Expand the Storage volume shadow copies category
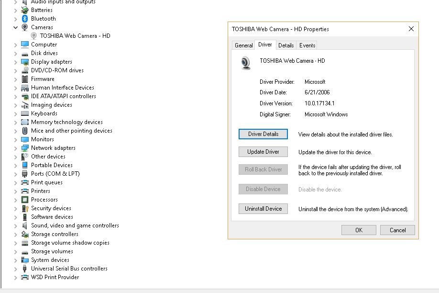 click(16, 243)
